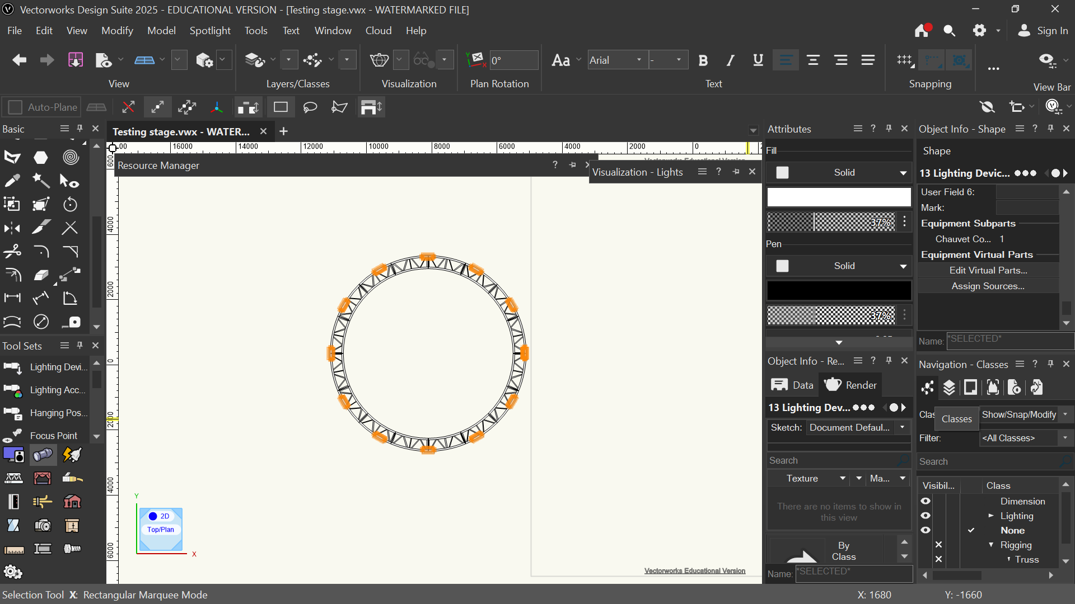
Task: Click the Navigation Classes search field
Action: [988, 461]
